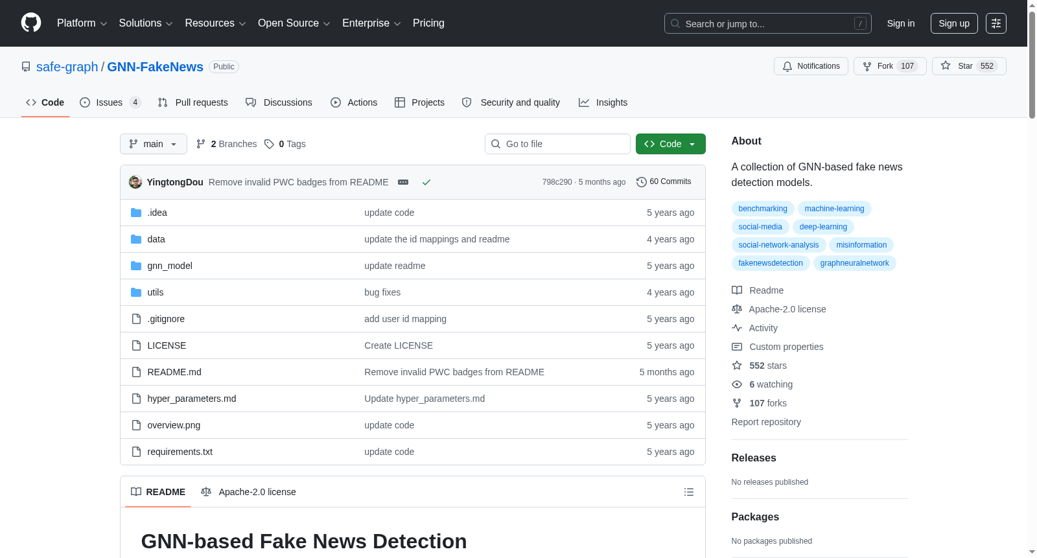Open the Pricing page
Screen dimensions: 1037x558
pos(428,23)
